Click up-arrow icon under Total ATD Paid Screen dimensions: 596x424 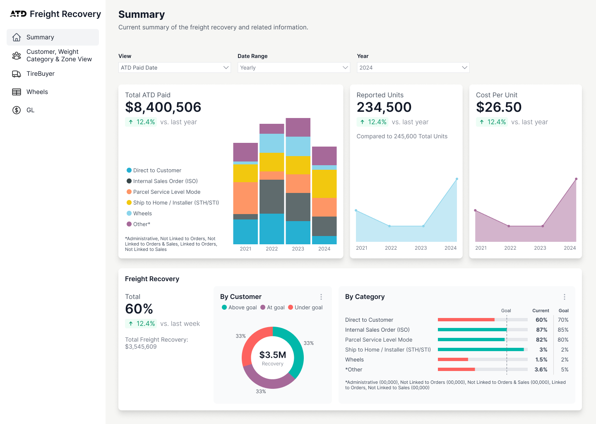[131, 122]
